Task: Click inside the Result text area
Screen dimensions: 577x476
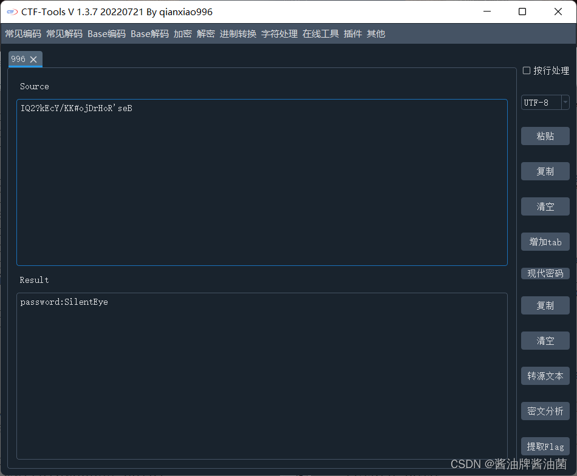Action: point(262,376)
